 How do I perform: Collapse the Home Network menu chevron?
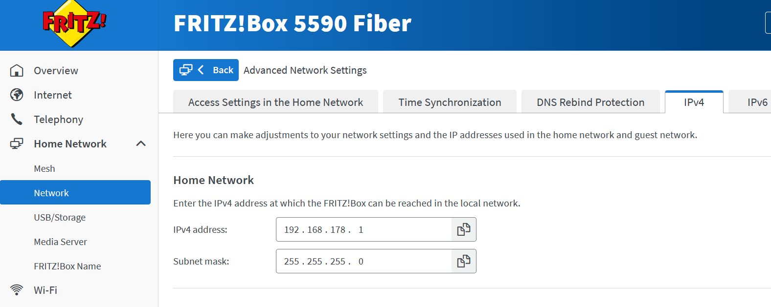tap(141, 143)
